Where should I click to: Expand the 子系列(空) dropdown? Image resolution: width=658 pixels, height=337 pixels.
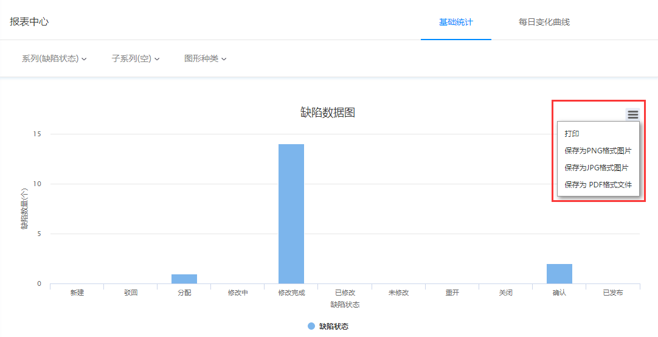tap(135, 59)
